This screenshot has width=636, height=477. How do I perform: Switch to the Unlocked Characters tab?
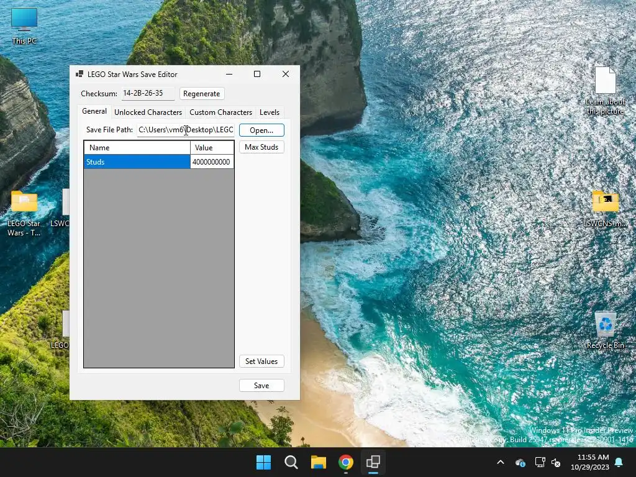(x=148, y=112)
